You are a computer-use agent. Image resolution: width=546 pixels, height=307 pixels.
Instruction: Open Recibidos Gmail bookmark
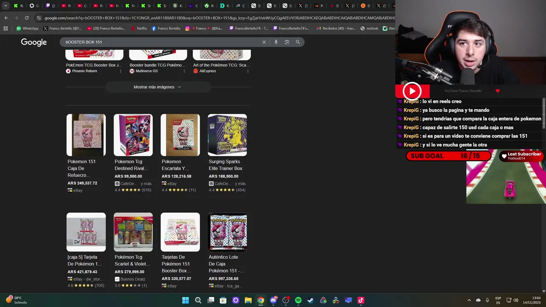pyautogui.click(x=336, y=29)
